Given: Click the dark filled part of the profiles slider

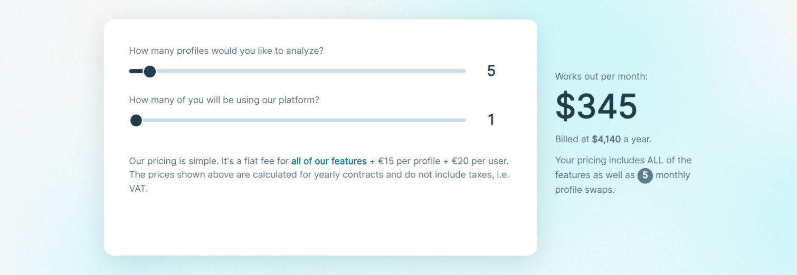Looking at the screenshot, I should 135,71.
